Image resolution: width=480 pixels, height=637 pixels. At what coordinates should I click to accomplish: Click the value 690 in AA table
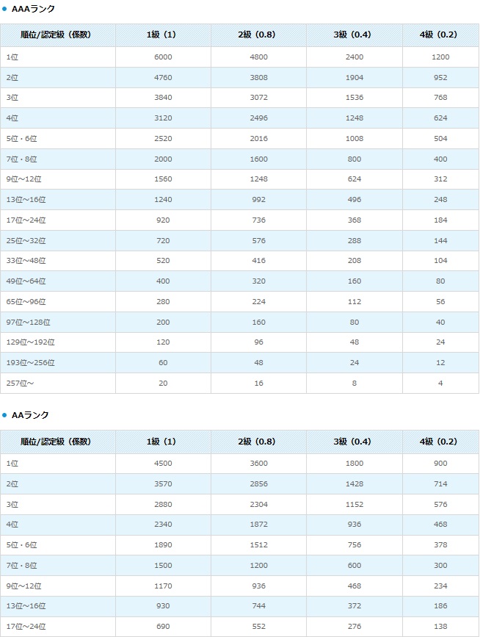[163, 627]
